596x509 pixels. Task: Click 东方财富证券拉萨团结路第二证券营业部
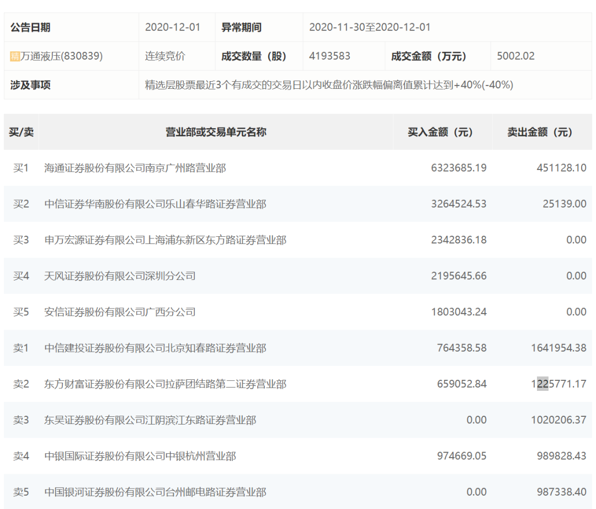(165, 384)
